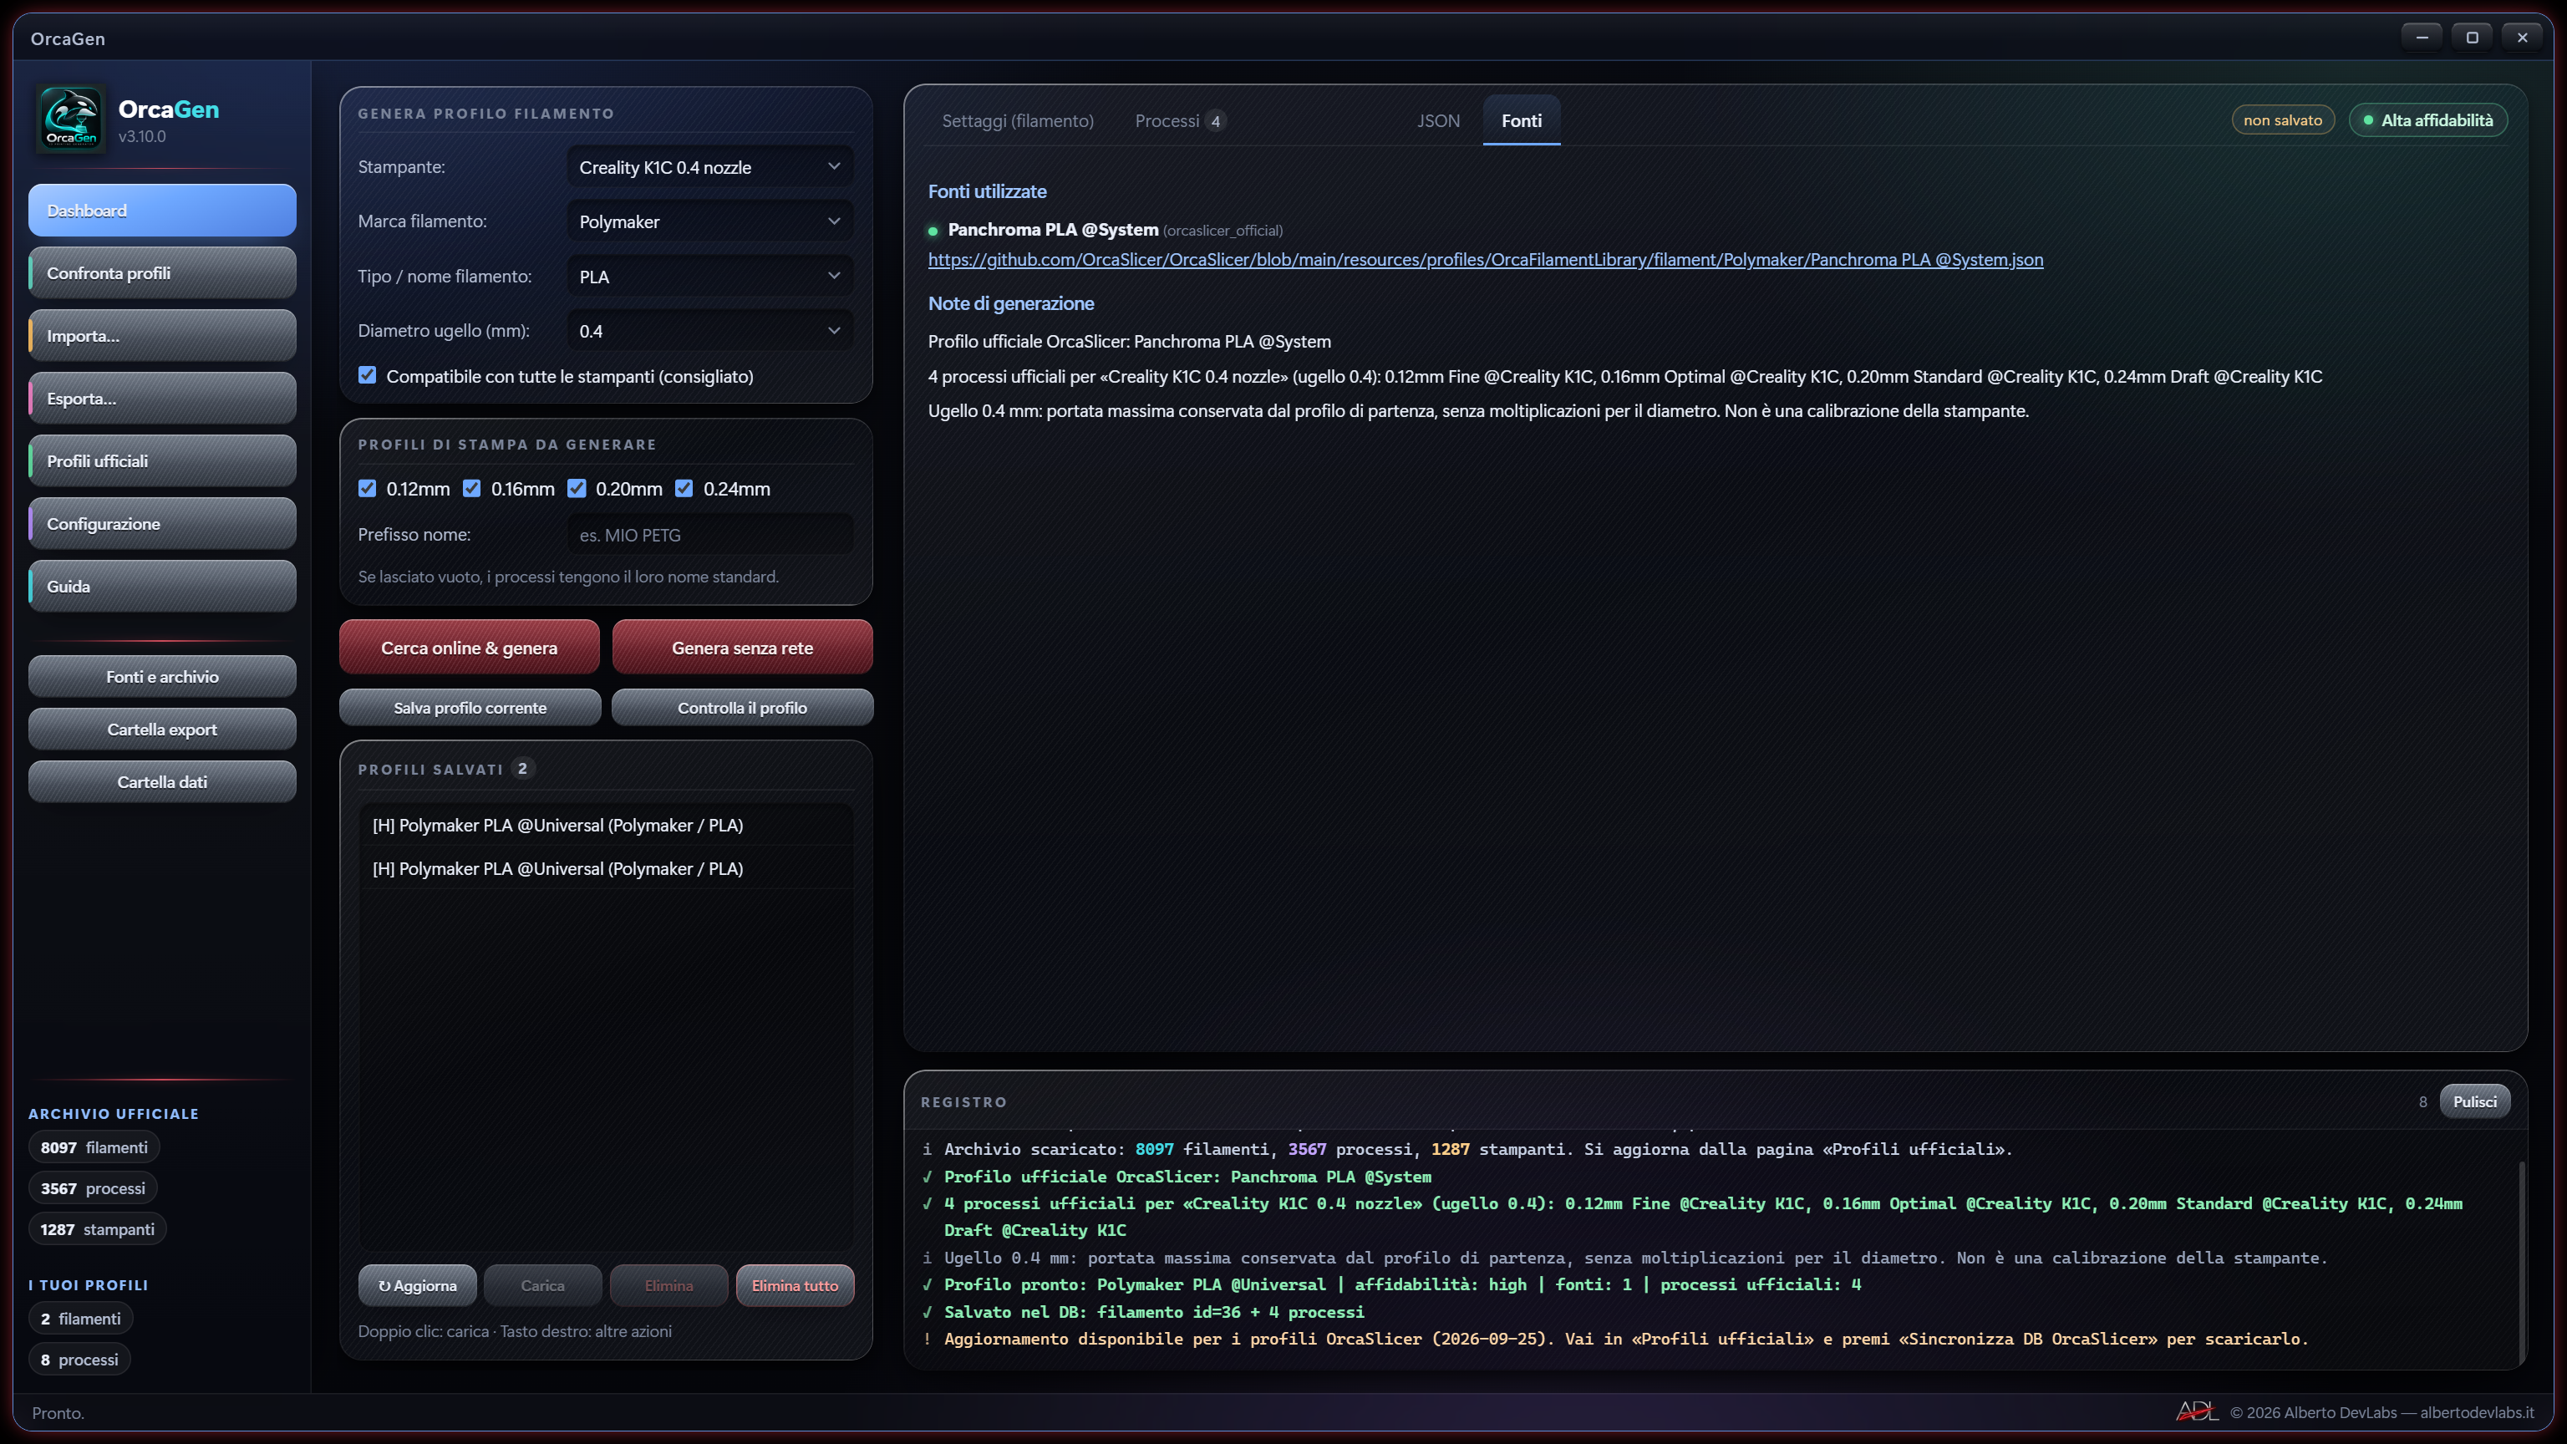Screen dimensions: 2567x1444
Task: Open Dashboard in the sidebar
Action: 162,211
